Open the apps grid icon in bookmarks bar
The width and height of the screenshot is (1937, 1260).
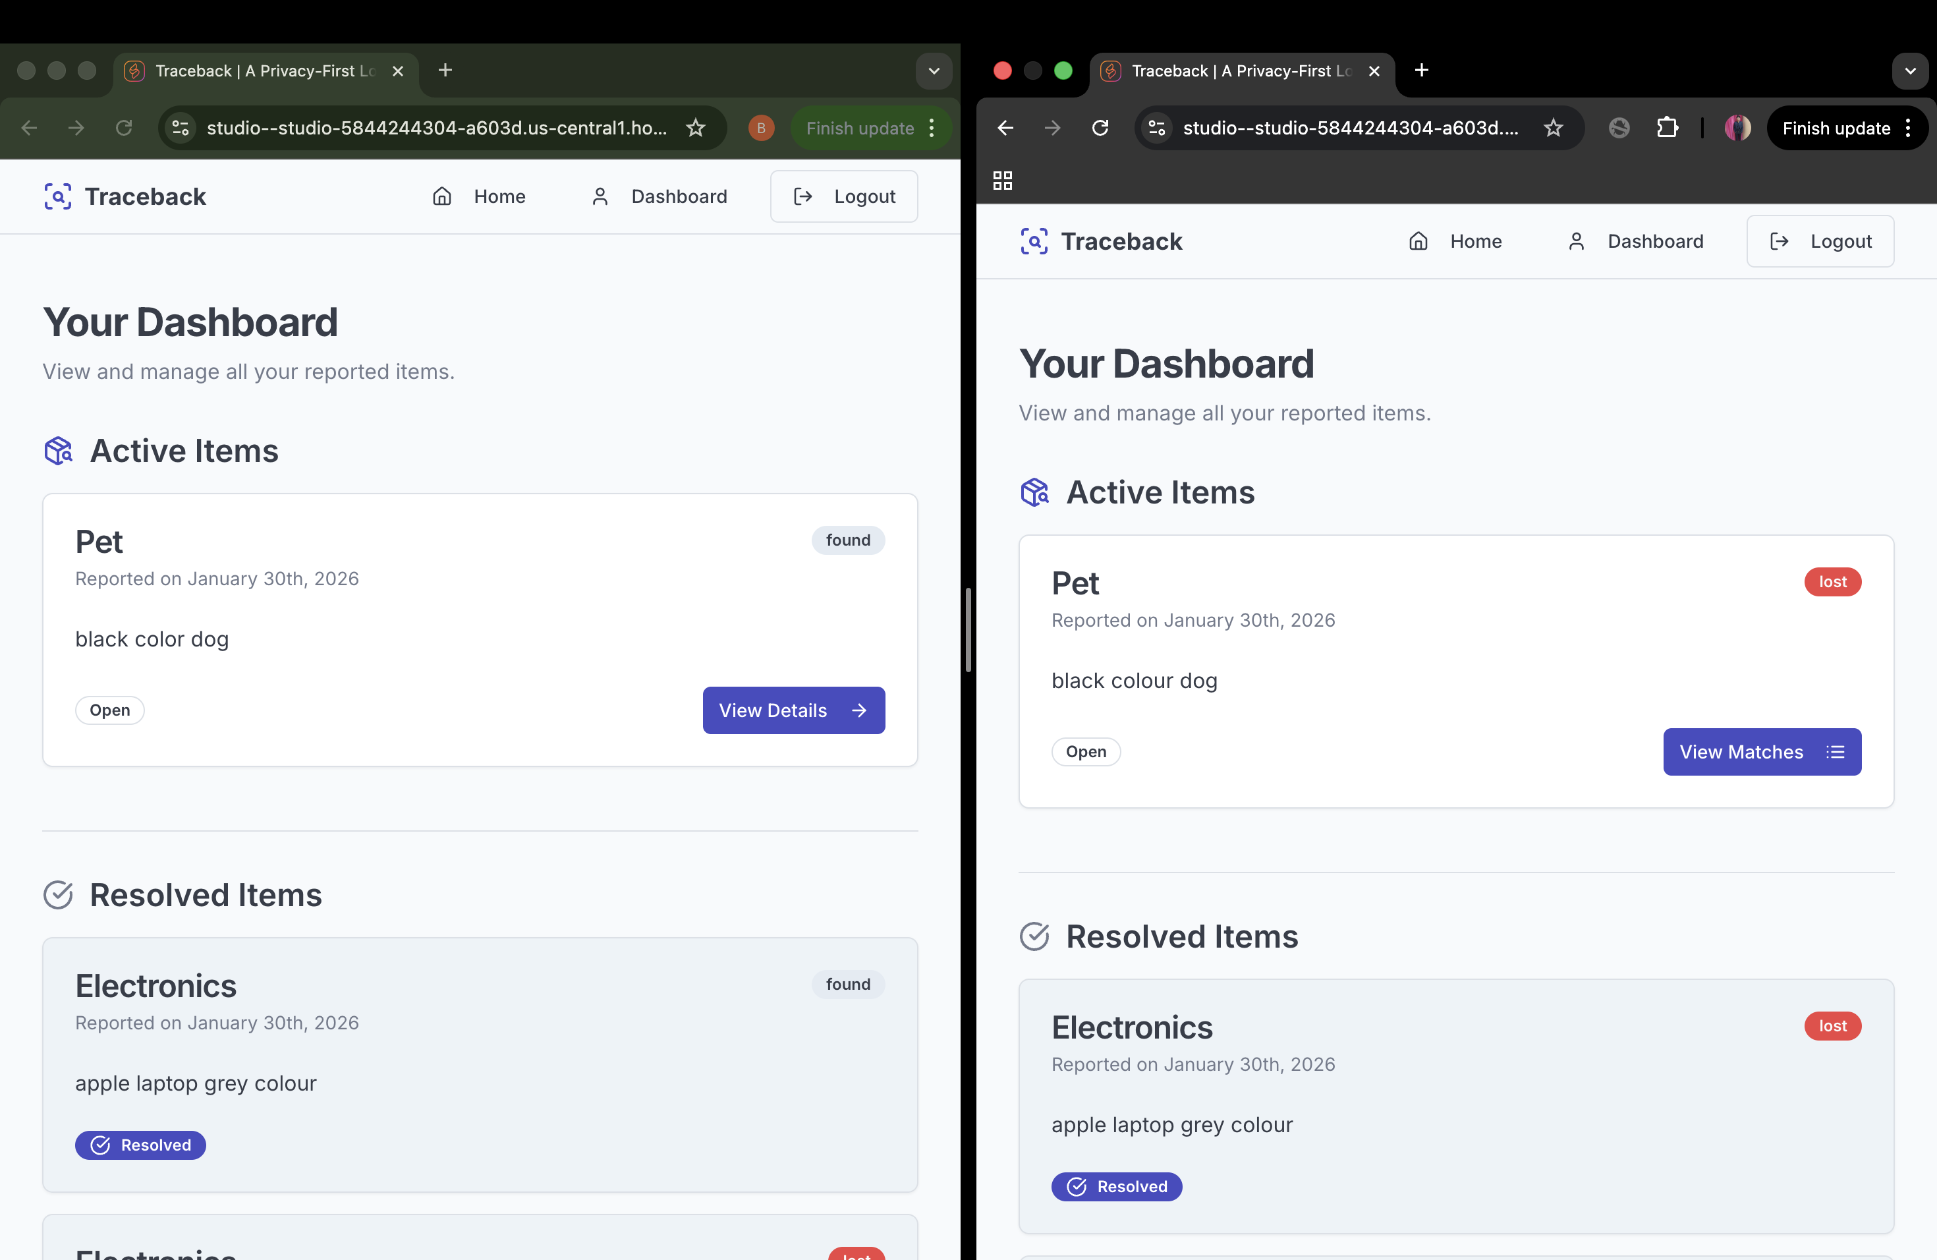click(x=1002, y=181)
